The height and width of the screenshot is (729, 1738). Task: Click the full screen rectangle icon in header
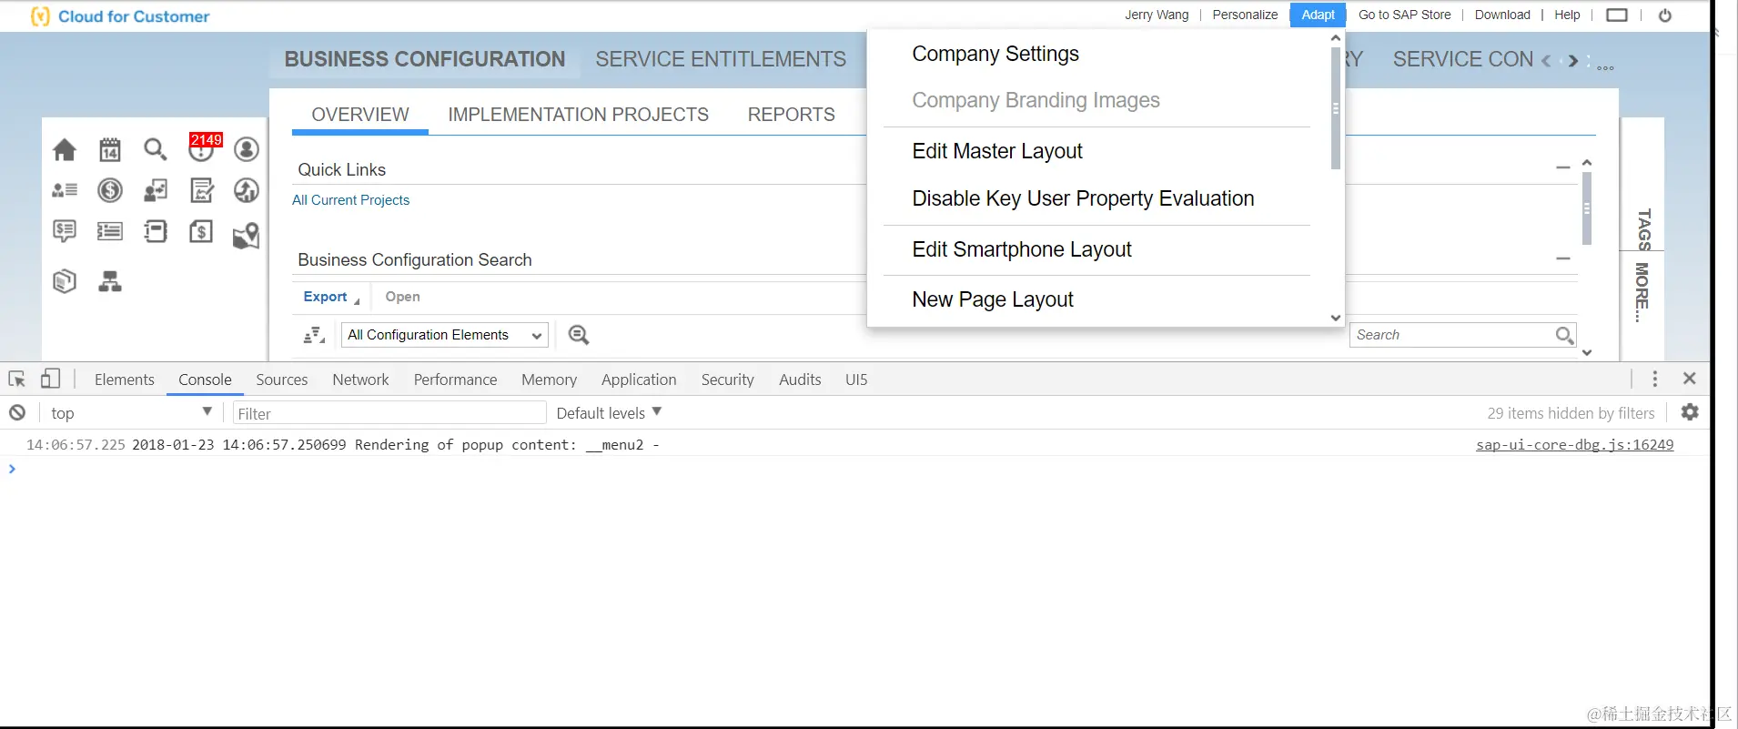(x=1617, y=15)
